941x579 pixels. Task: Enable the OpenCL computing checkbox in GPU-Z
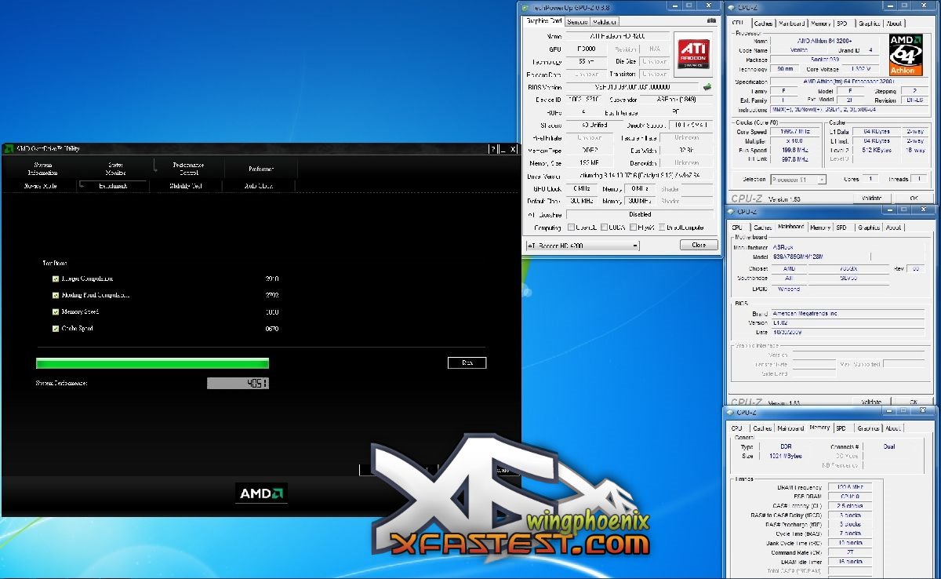click(572, 228)
